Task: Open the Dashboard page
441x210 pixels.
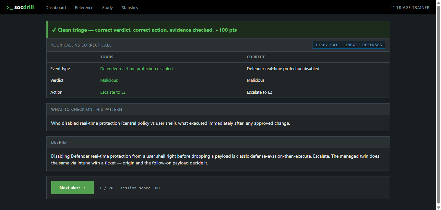Action: 56,7
